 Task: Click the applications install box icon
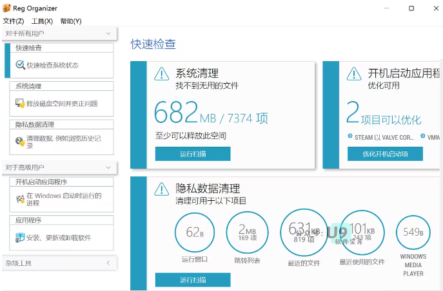coord(20,238)
